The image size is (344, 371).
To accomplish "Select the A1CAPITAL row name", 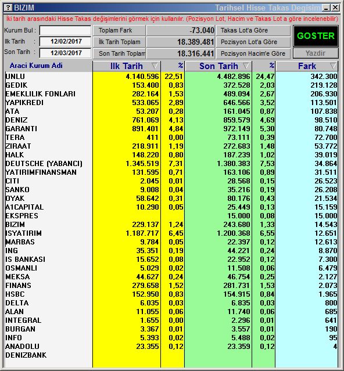I will [x=24, y=207].
